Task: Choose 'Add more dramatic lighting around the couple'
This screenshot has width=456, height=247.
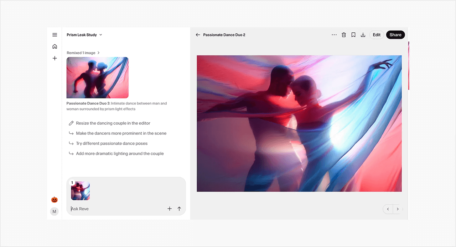Action: pos(120,154)
